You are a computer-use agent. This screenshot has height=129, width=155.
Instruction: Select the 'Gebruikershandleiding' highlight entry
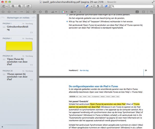[x=18, y=28]
